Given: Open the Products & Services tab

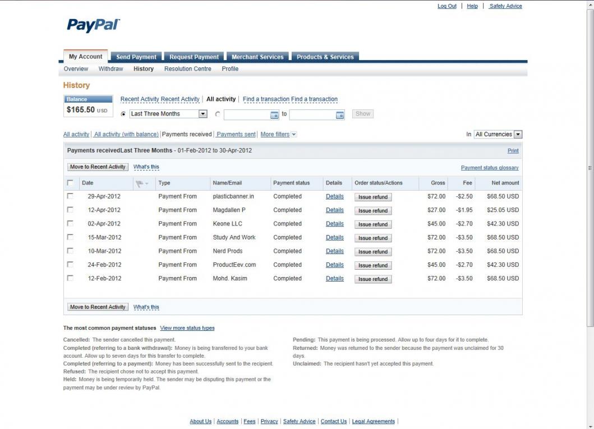Looking at the screenshot, I should pos(325,57).
